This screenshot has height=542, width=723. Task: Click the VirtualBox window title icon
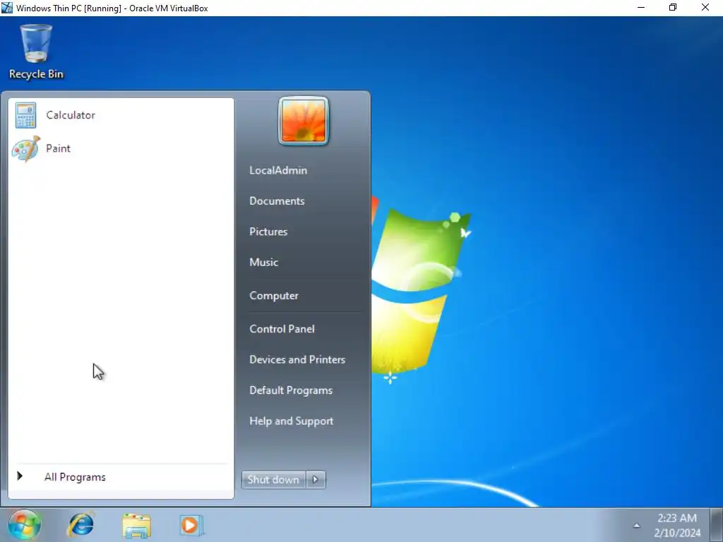(x=7, y=8)
